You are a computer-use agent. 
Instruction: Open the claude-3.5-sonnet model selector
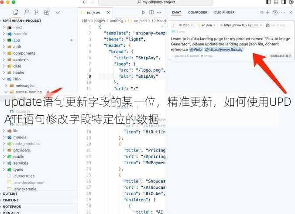(186, 56)
